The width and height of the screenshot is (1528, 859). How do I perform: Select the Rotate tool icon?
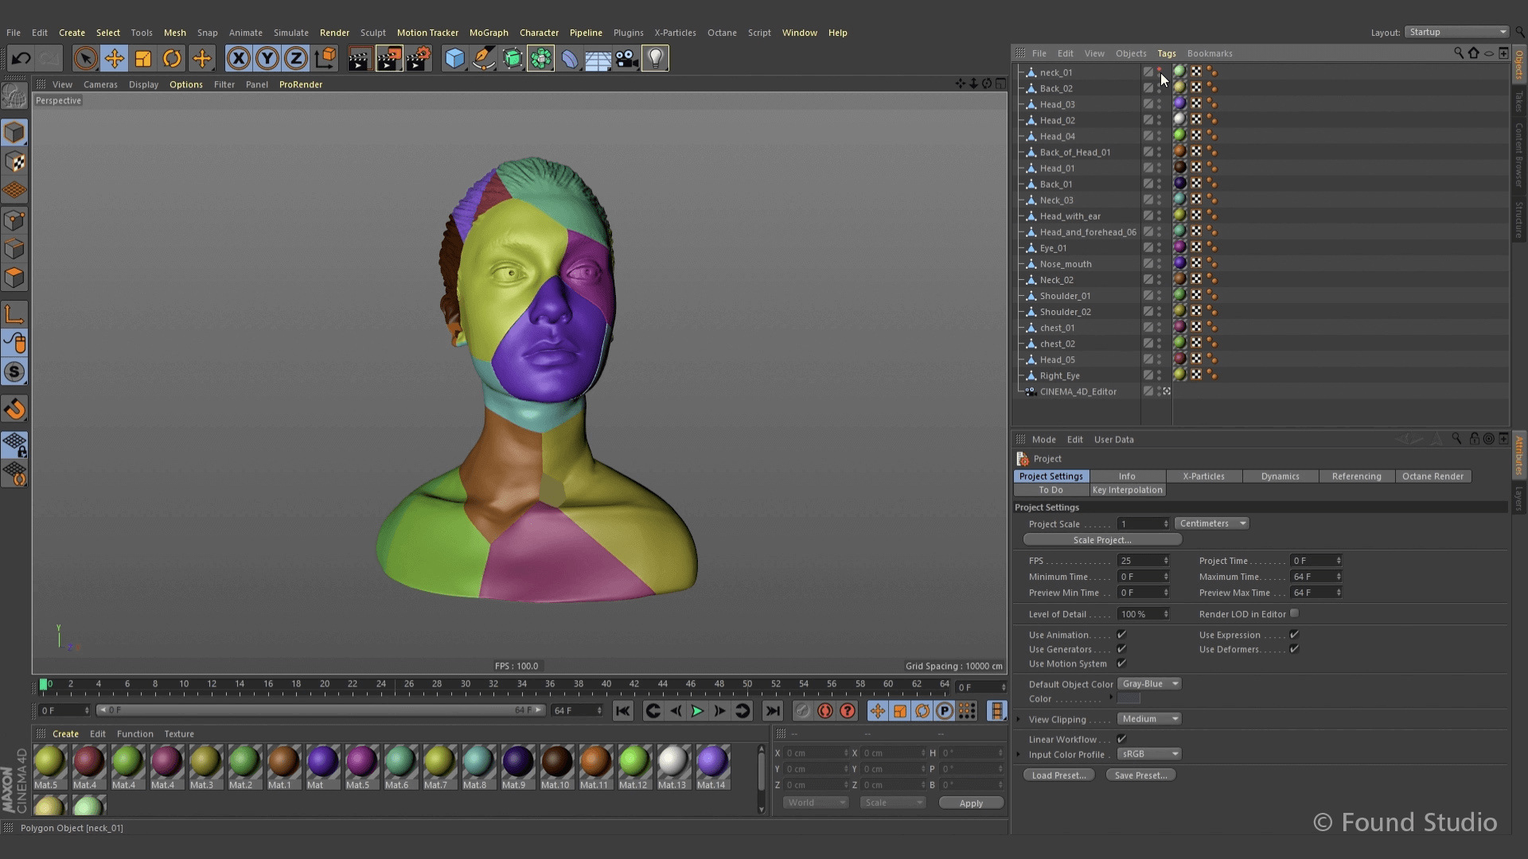coord(172,58)
